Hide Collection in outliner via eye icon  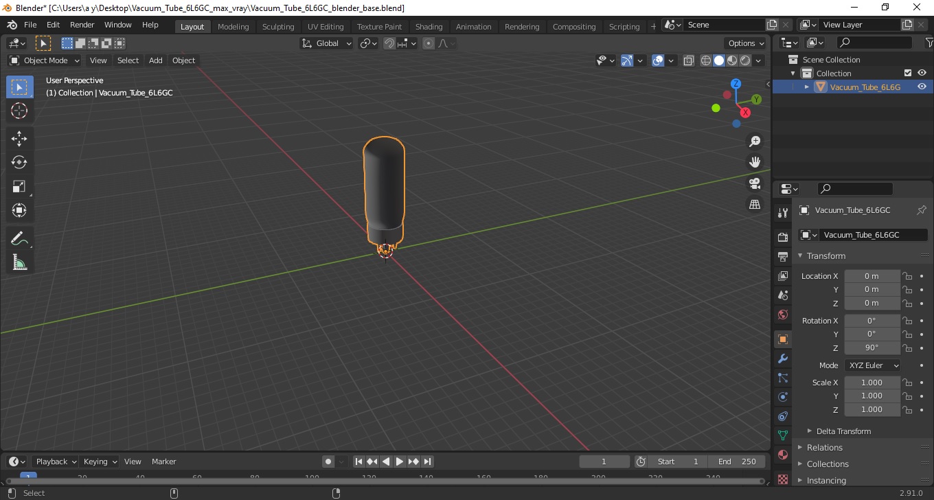click(922, 73)
